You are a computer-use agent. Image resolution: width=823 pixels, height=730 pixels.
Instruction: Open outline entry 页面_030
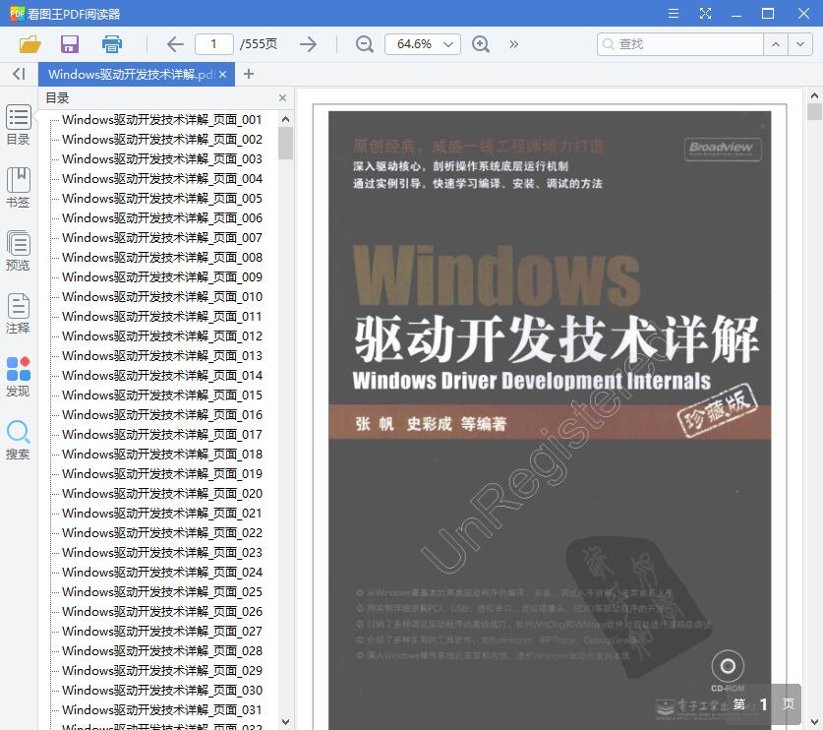coord(161,691)
